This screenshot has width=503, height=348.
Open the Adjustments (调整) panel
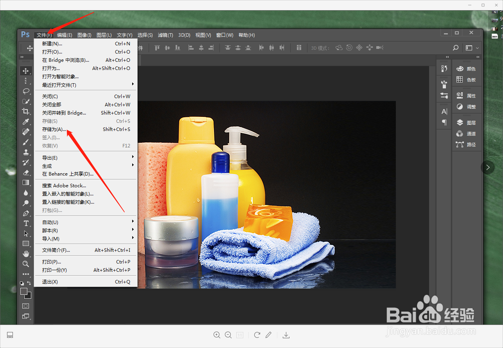[466, 107]
